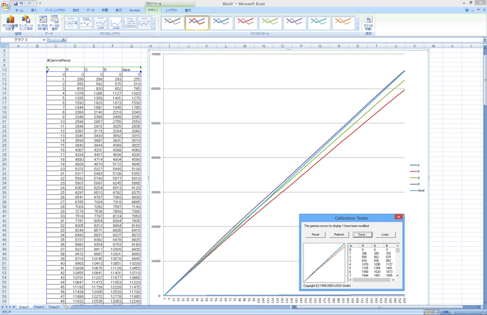The height and width of the screenshot is (315, 487).
Task: Select the orange line chart style
Action: click(343, 23)
